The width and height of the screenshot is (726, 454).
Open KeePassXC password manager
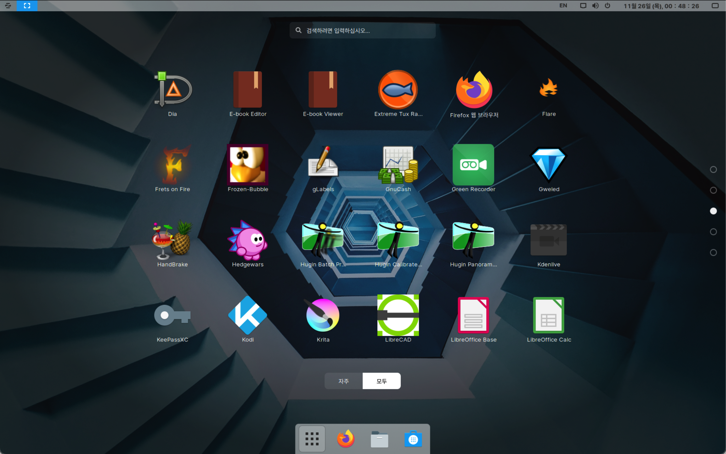173,319
